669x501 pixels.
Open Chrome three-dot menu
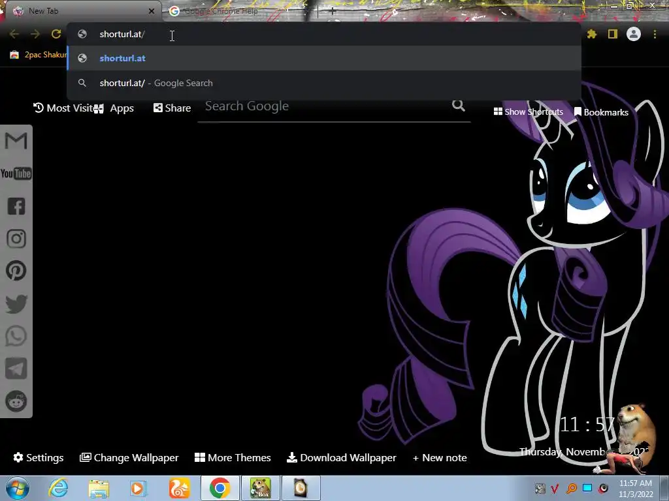click(655, 34)
